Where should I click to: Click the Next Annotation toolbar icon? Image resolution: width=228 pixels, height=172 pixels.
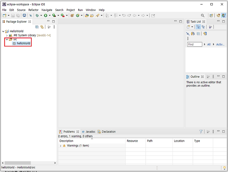(107, 15)
